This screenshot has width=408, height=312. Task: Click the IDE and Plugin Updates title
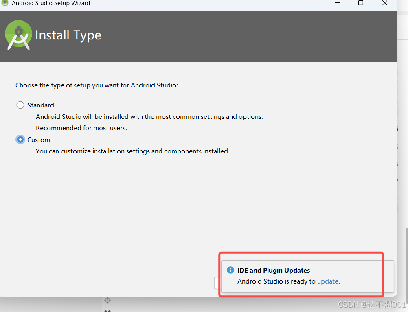coord(274,271)
